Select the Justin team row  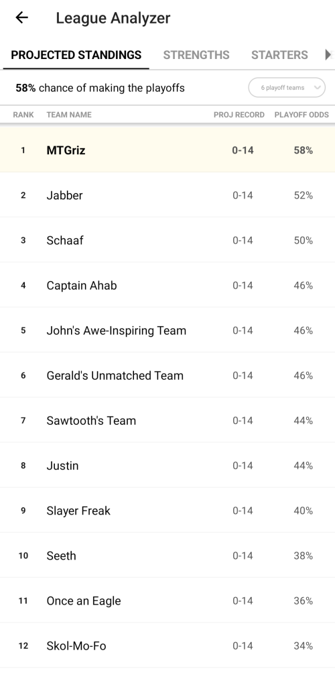pos(167,466)
